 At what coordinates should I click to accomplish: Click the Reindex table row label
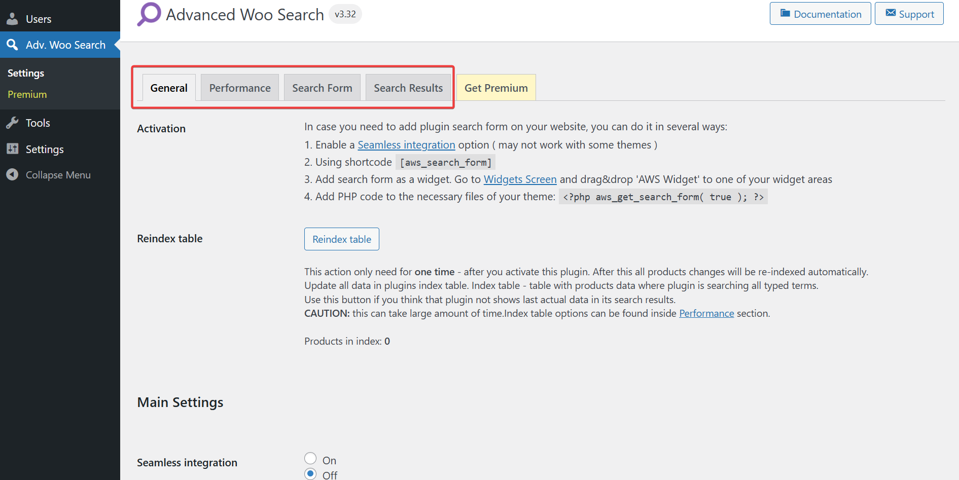pos(170,239)
